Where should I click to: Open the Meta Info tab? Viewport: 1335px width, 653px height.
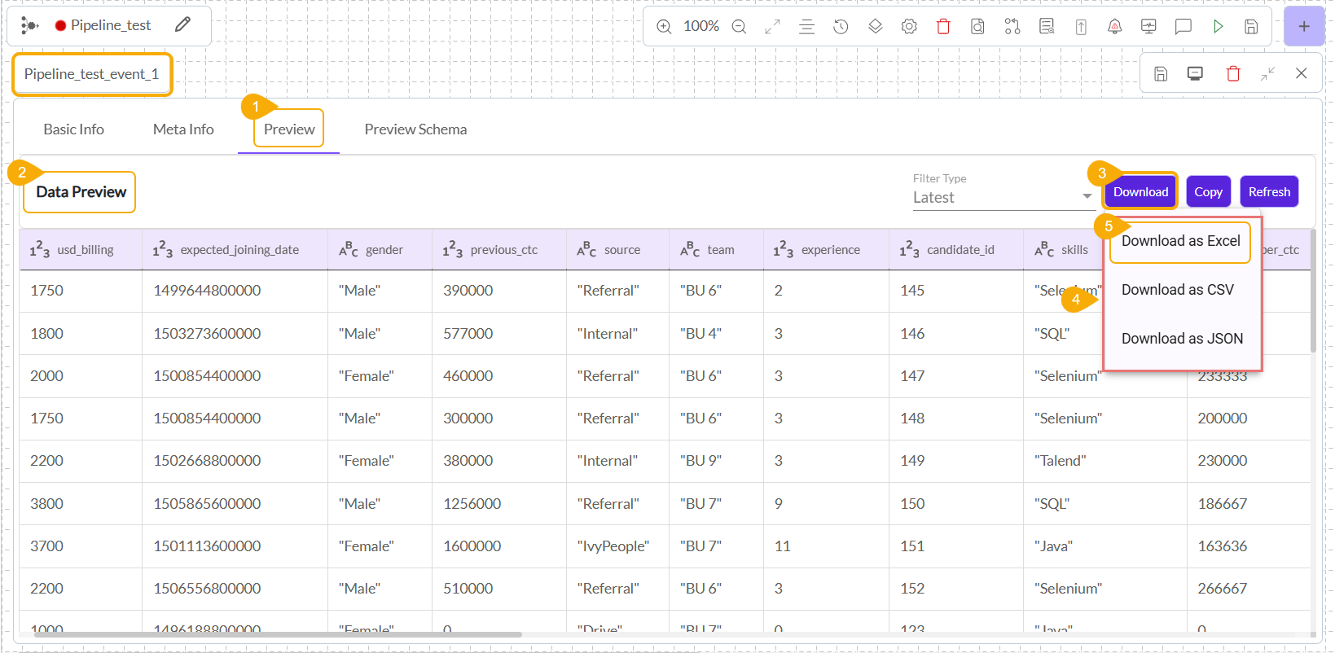(183, 129)
